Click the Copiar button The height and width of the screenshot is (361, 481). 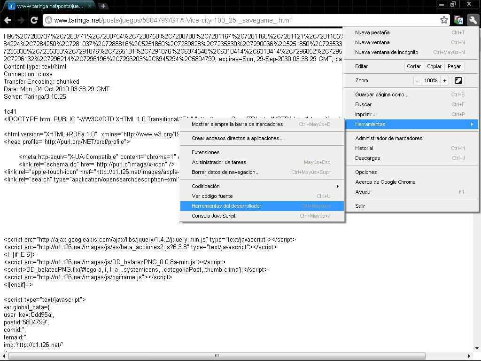coord(434,66)
